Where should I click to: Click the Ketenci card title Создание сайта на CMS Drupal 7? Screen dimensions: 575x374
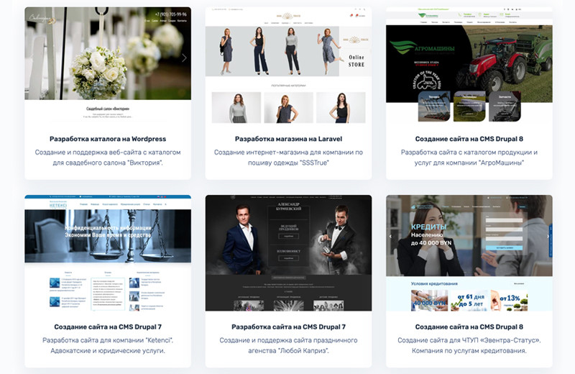[108, 327]
